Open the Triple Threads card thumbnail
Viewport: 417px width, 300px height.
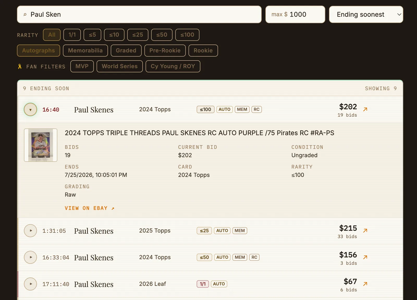pyautogui.click(x=41, y=145)
